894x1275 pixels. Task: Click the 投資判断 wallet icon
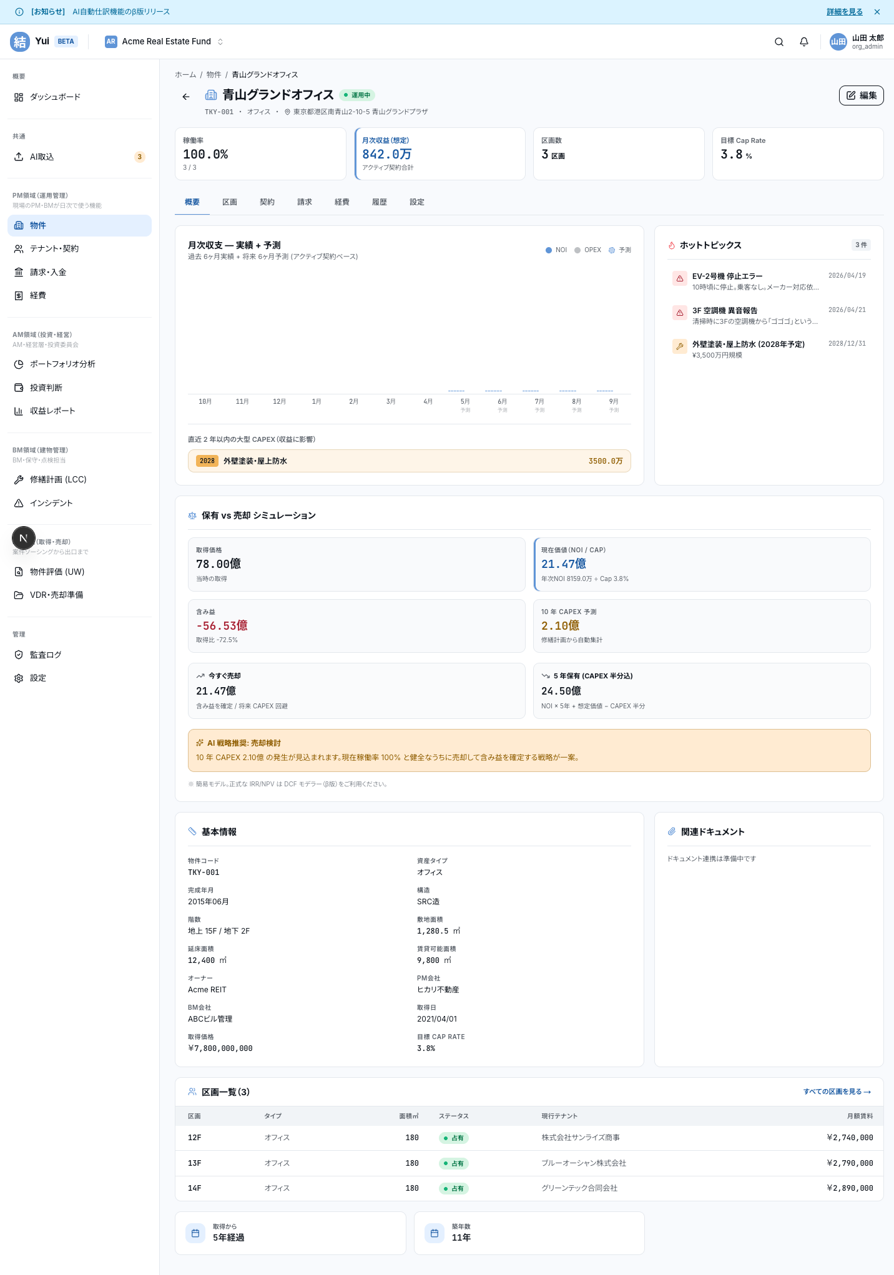pos(19,388)
